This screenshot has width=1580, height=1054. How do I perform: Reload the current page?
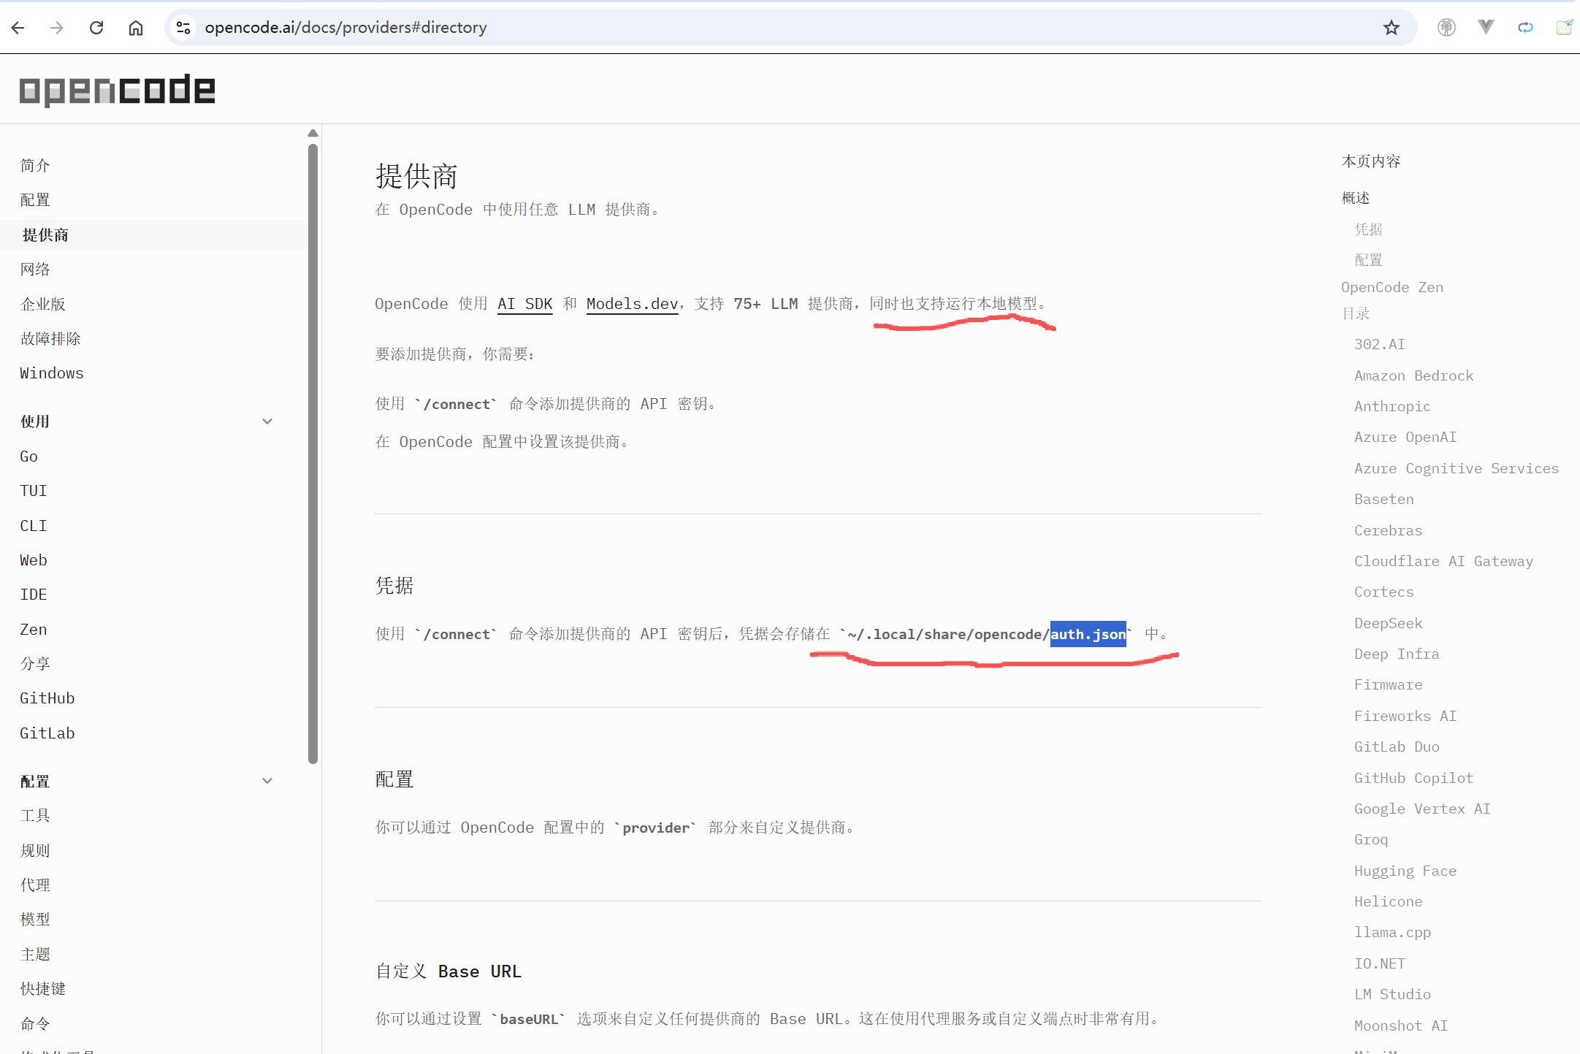(x=96, y=27)
